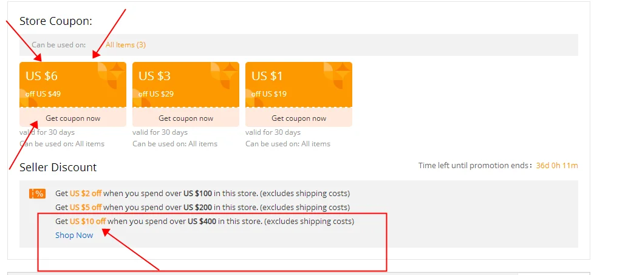Click Get coupon now under US $6
Viewport: 628px width, 275px height.
(x=73, y=118)
